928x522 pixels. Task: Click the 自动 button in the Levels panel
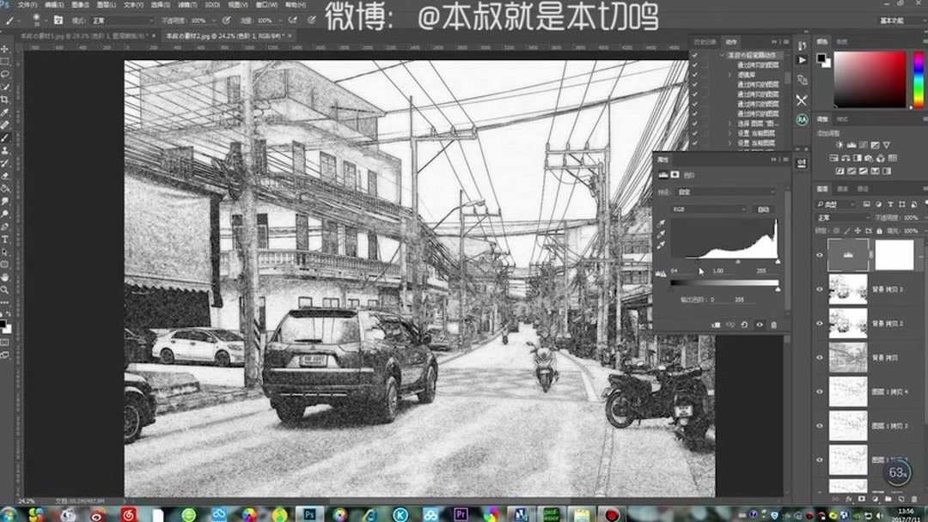click(x=763, y=208)
